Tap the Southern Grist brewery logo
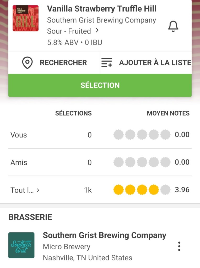The image size is (200, 268). (21, 245)
